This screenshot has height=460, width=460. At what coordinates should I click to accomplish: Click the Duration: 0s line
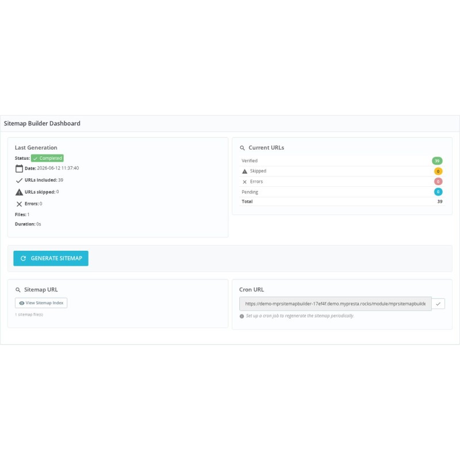(x=28, y=224)
